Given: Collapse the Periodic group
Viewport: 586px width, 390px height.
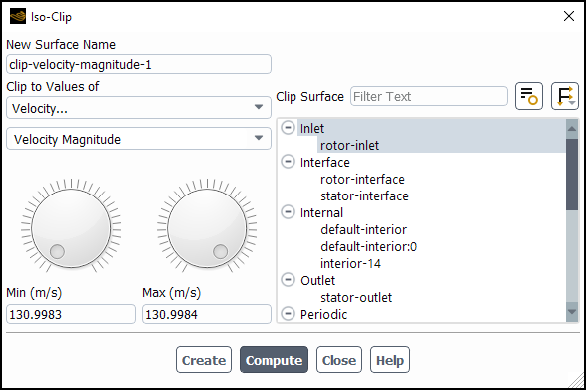Looking at the screenshot, I should (x=288, y=314).
